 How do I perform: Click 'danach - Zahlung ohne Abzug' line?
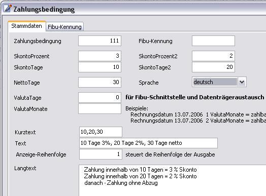click(121, 183)
